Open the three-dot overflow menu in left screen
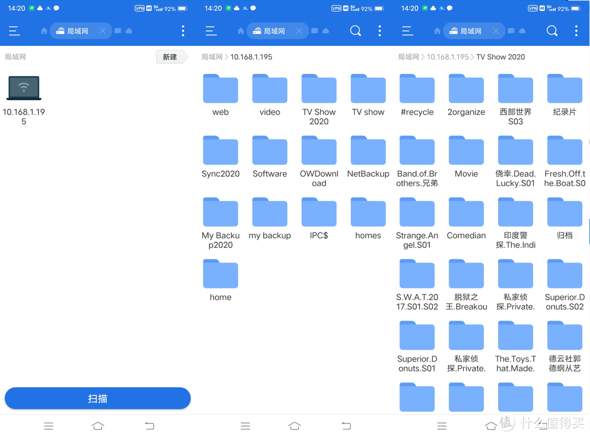 click(183, 31)
